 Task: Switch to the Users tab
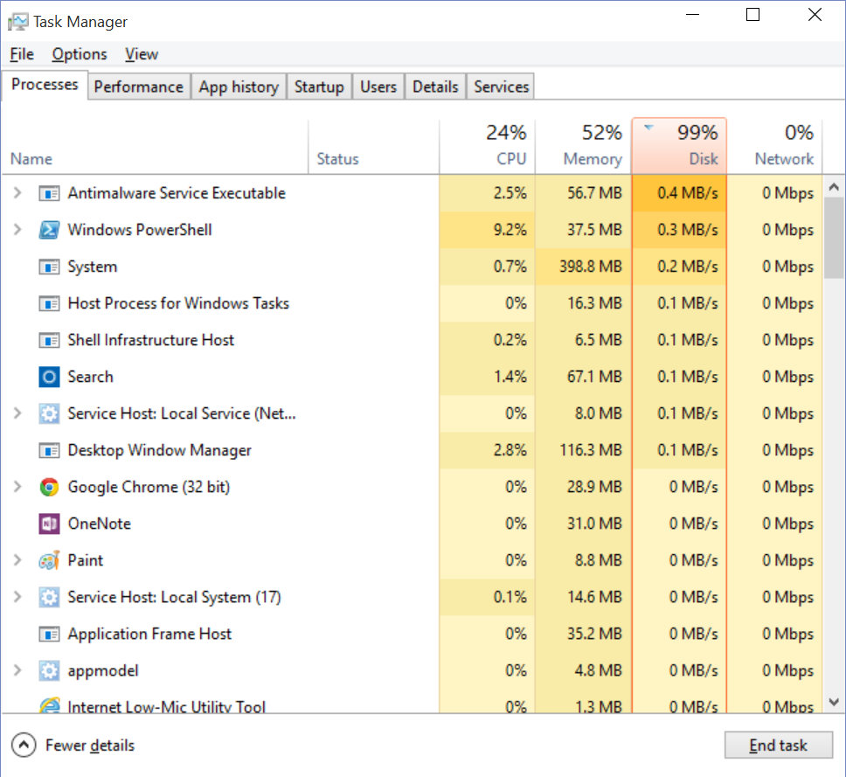pyautogui.click(x=378, y=87)
